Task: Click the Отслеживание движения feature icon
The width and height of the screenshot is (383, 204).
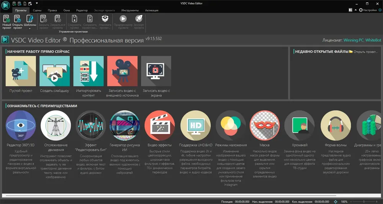Action: (x=56, y=126)
